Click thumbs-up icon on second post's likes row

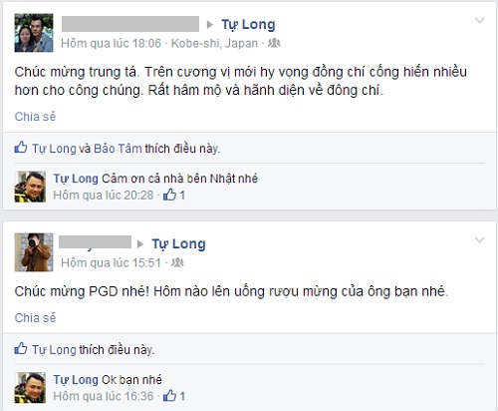coord(21,348)
